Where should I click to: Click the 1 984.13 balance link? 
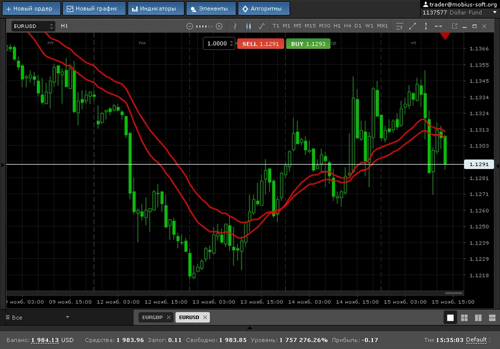click(x=45, y=340)
